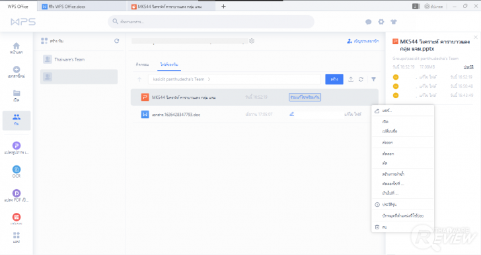
Task: Click the tab count badge in title bar
Action: [416, 7]
